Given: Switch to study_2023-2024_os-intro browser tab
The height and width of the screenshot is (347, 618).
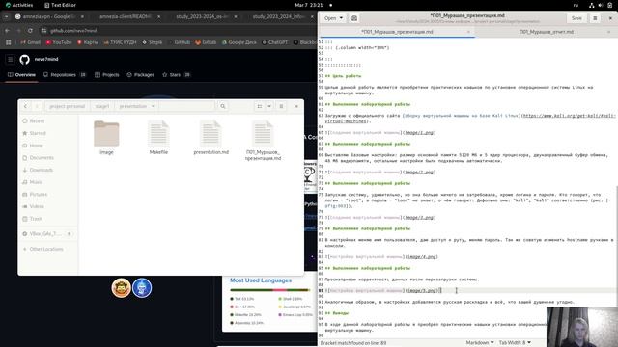Looking at the screenshot, I should tap(202, 16).
